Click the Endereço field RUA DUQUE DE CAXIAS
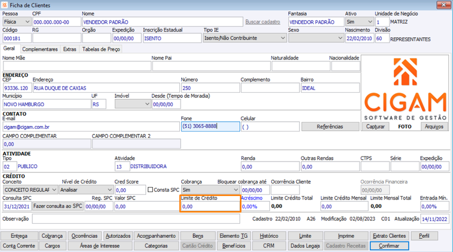Image resolution: width=453 pixels, height=252 pixels. (x=106, y=88)
